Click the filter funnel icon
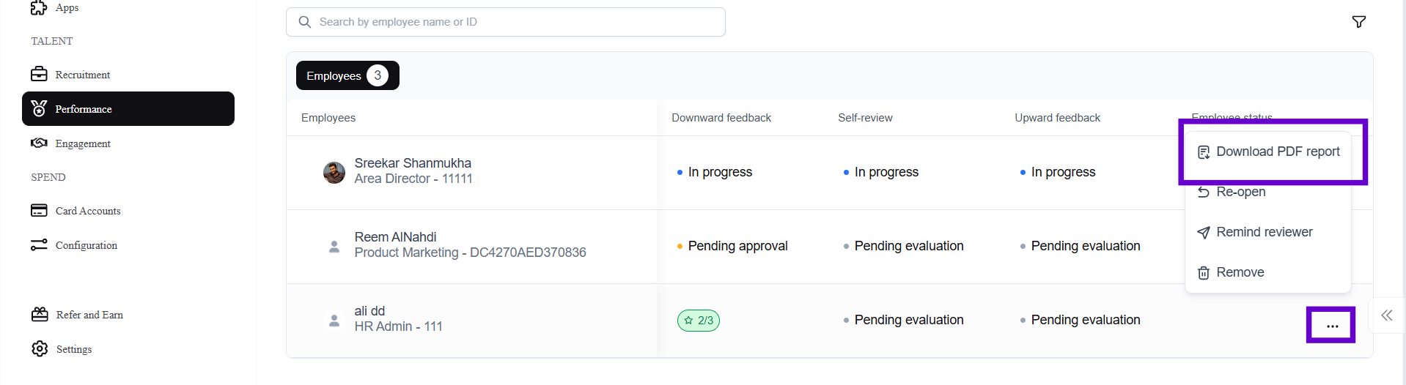The width and height of the screenshot is (1406, 385). pyautogui.click(x=1358, y=22)
